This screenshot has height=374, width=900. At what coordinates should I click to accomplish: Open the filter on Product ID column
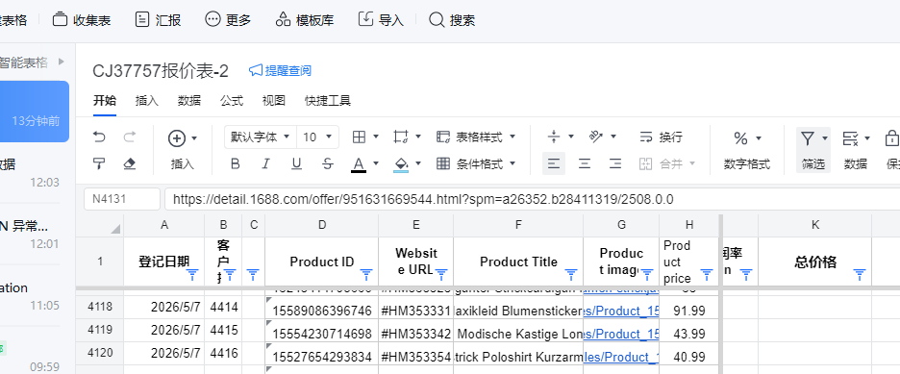coord(366,275)
